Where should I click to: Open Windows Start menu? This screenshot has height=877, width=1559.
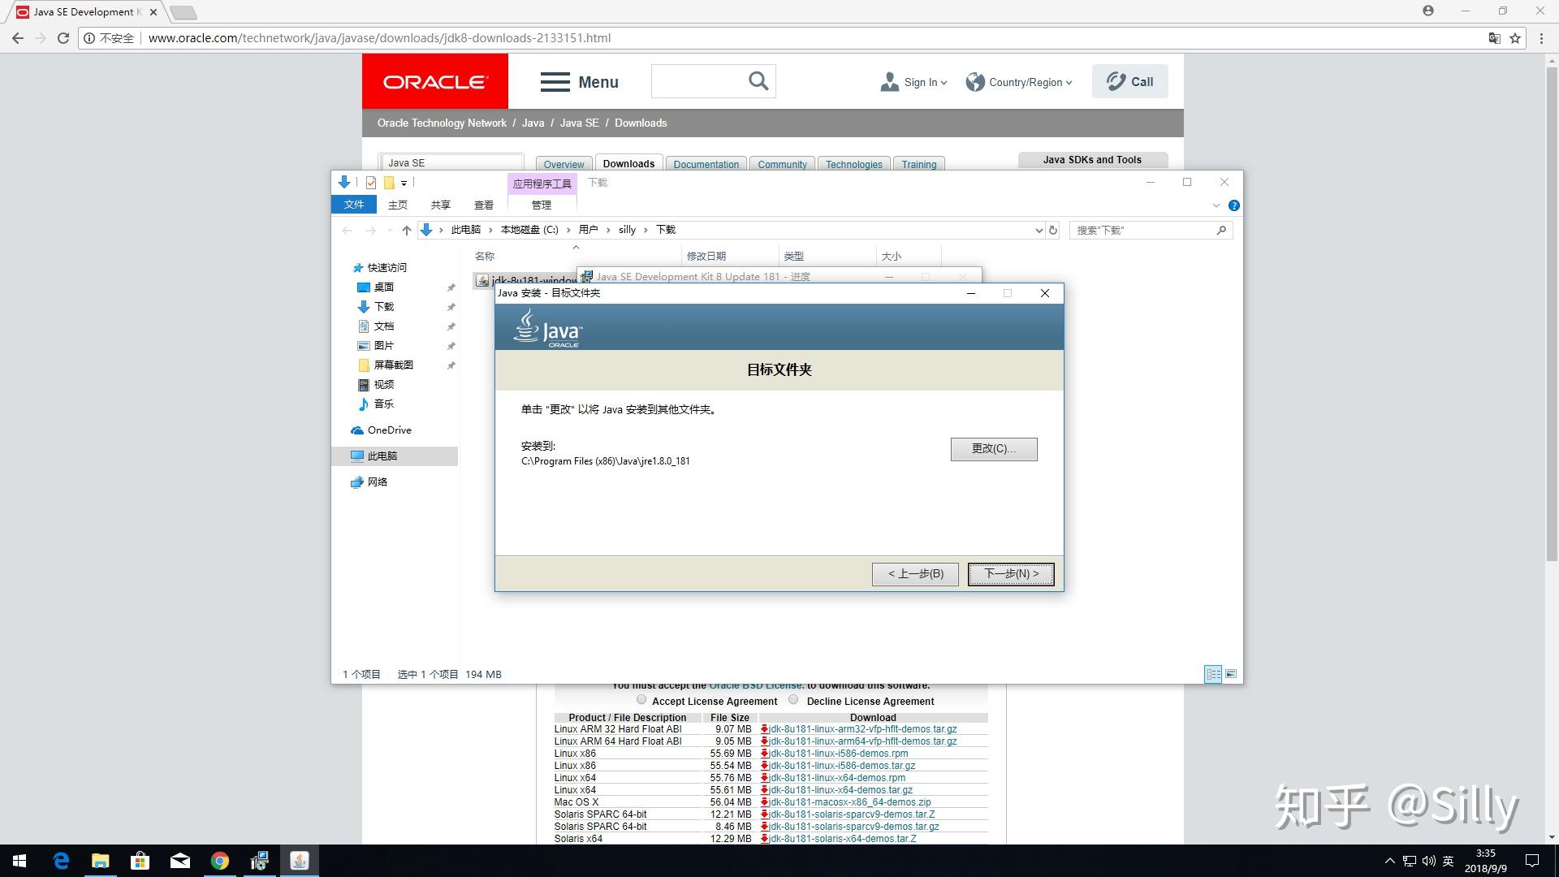pos(19,861)
